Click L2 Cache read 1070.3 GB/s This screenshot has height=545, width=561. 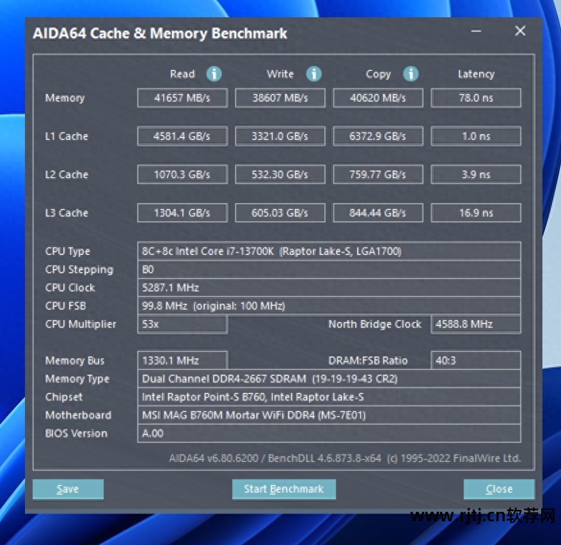pyautogui.click(x=182, y=174)
